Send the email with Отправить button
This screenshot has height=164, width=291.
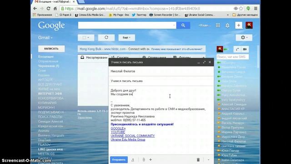[119, 160]
